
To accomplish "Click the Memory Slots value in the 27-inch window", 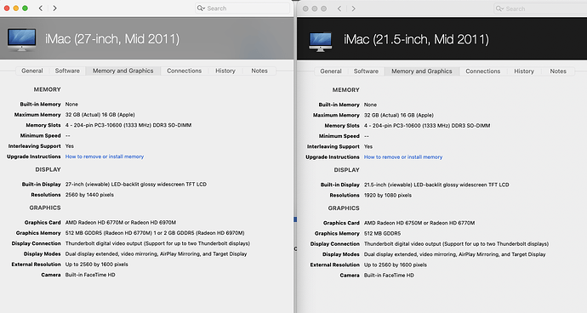I will tap(128, 125).
